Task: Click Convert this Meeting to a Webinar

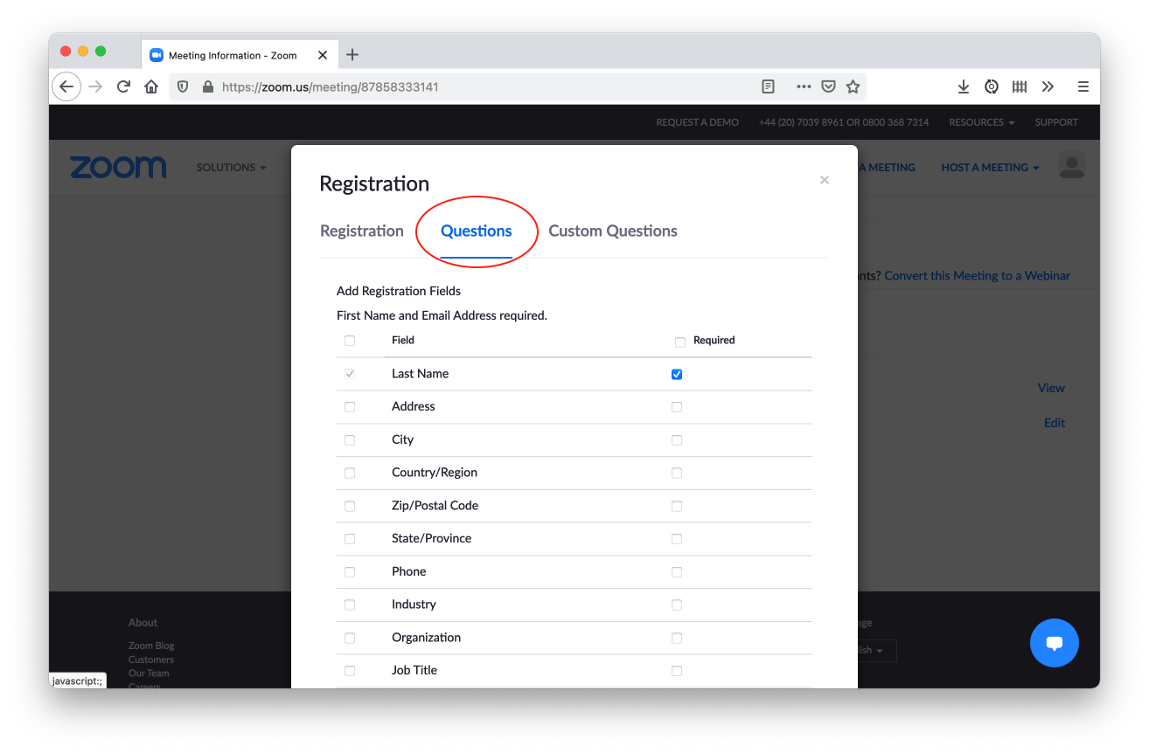Action: [x=977, y=275]
